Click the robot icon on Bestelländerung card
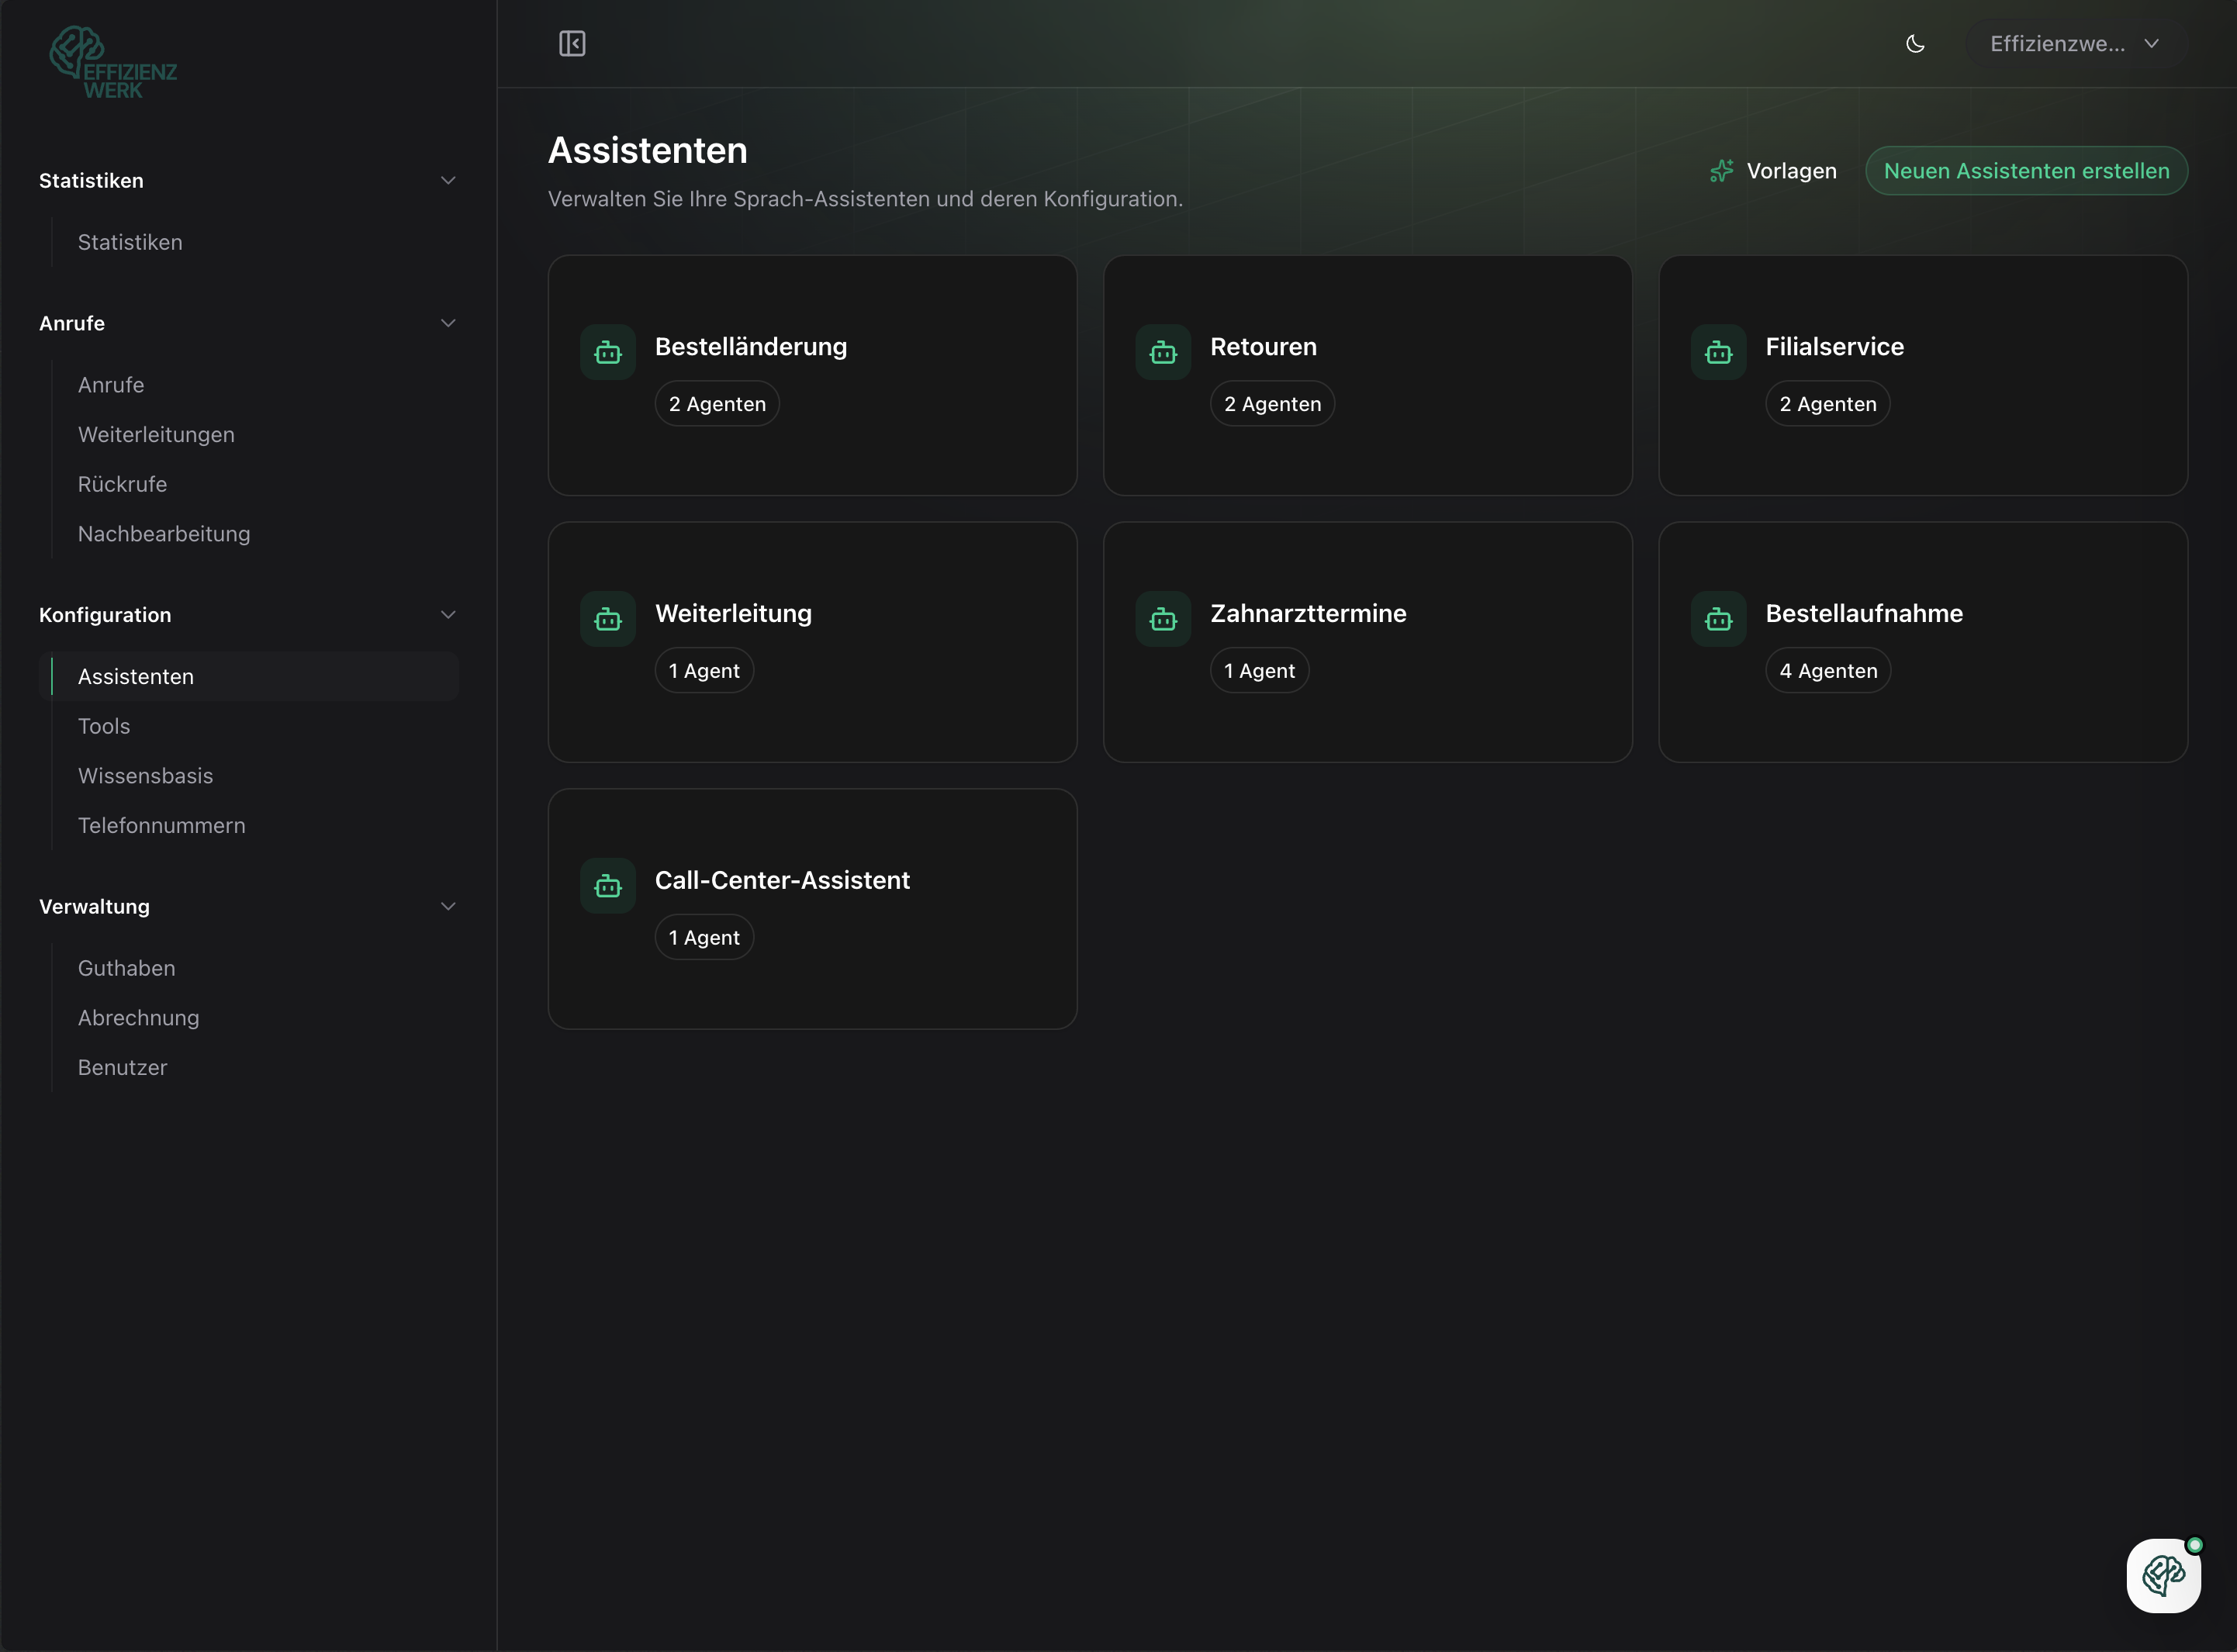Screen dimensions: 2237x1652 (608, 352)
